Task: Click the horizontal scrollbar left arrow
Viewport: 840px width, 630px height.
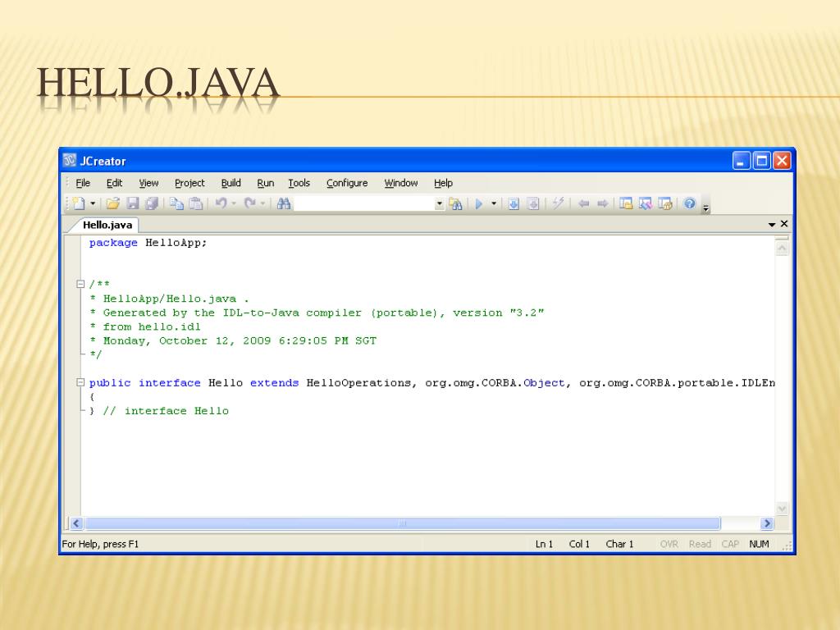Action: pos(76,523)
